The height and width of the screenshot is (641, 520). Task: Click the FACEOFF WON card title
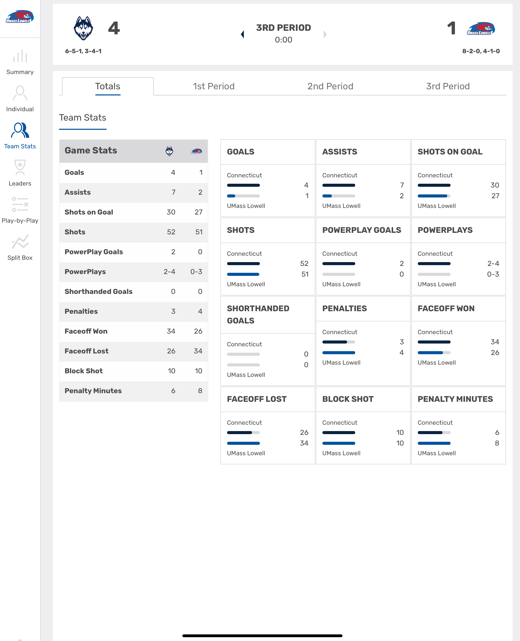click(446, 308)
